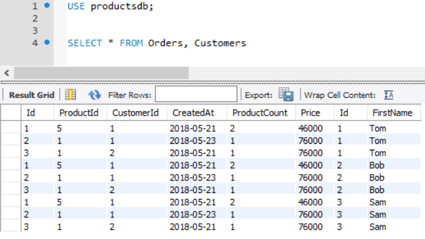Click the ProductCount column header
This screenshot has height=239, width=425.
point(260,113)
